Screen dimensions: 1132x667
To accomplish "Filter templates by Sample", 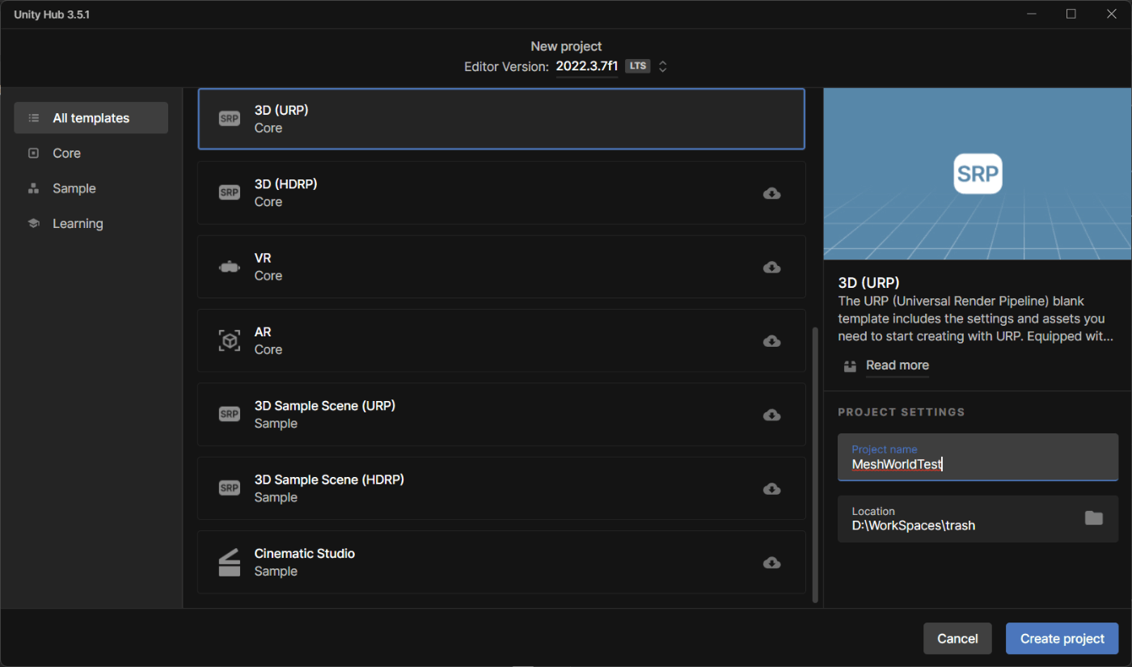I will (x=91, y=188).
